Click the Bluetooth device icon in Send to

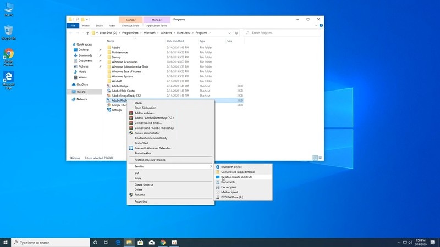[x=218, y=167]
